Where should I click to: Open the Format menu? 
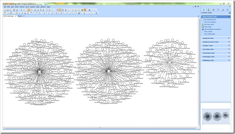pyautogui.click(x=22, y=7)
